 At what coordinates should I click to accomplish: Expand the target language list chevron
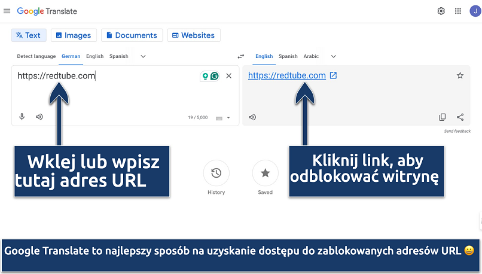pos(334,56)
